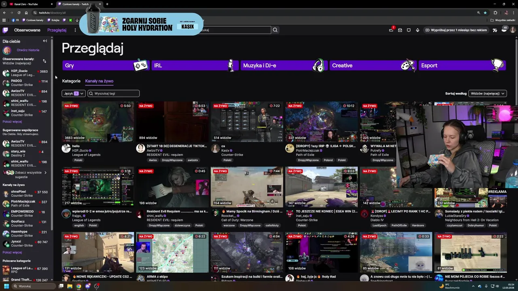
Task: Open the IRL category banner
Action: tap(195, 65)
